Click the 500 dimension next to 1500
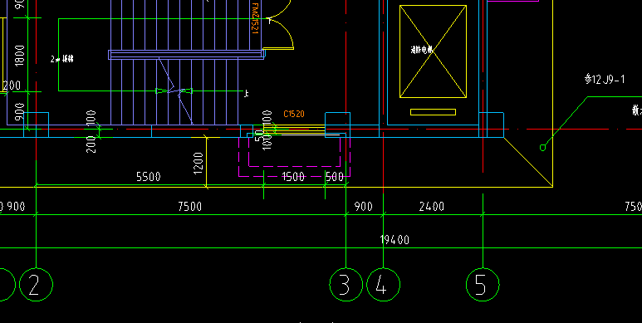Viewport: 642px width, 323px height. [x=335, y=177]
